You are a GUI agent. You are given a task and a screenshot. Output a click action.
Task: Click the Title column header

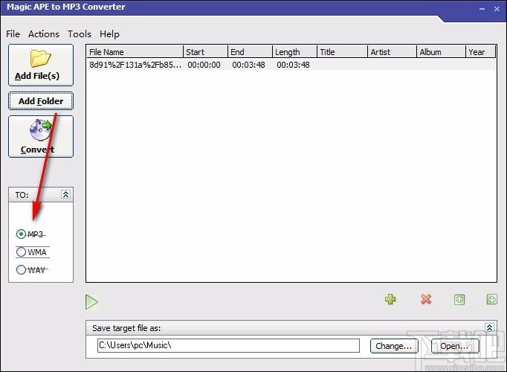[343, 52]
